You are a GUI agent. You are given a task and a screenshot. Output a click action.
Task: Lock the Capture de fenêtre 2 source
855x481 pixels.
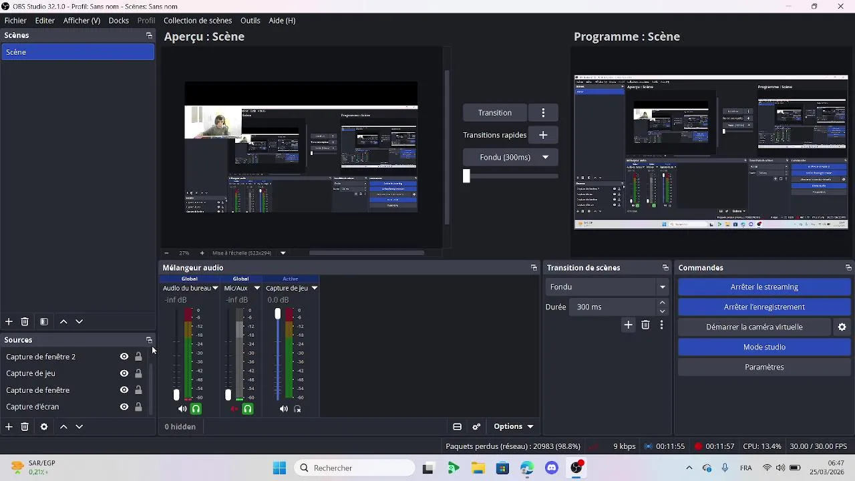pyautogui.click(x=138, y=357)
